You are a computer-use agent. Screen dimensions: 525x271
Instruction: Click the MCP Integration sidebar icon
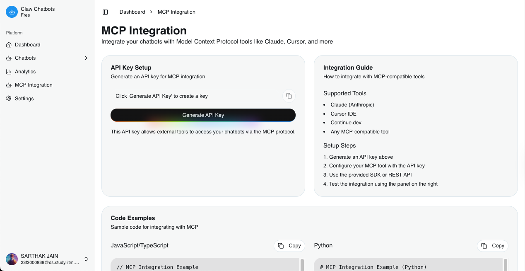pyautogui.click(x=9, y=85)
